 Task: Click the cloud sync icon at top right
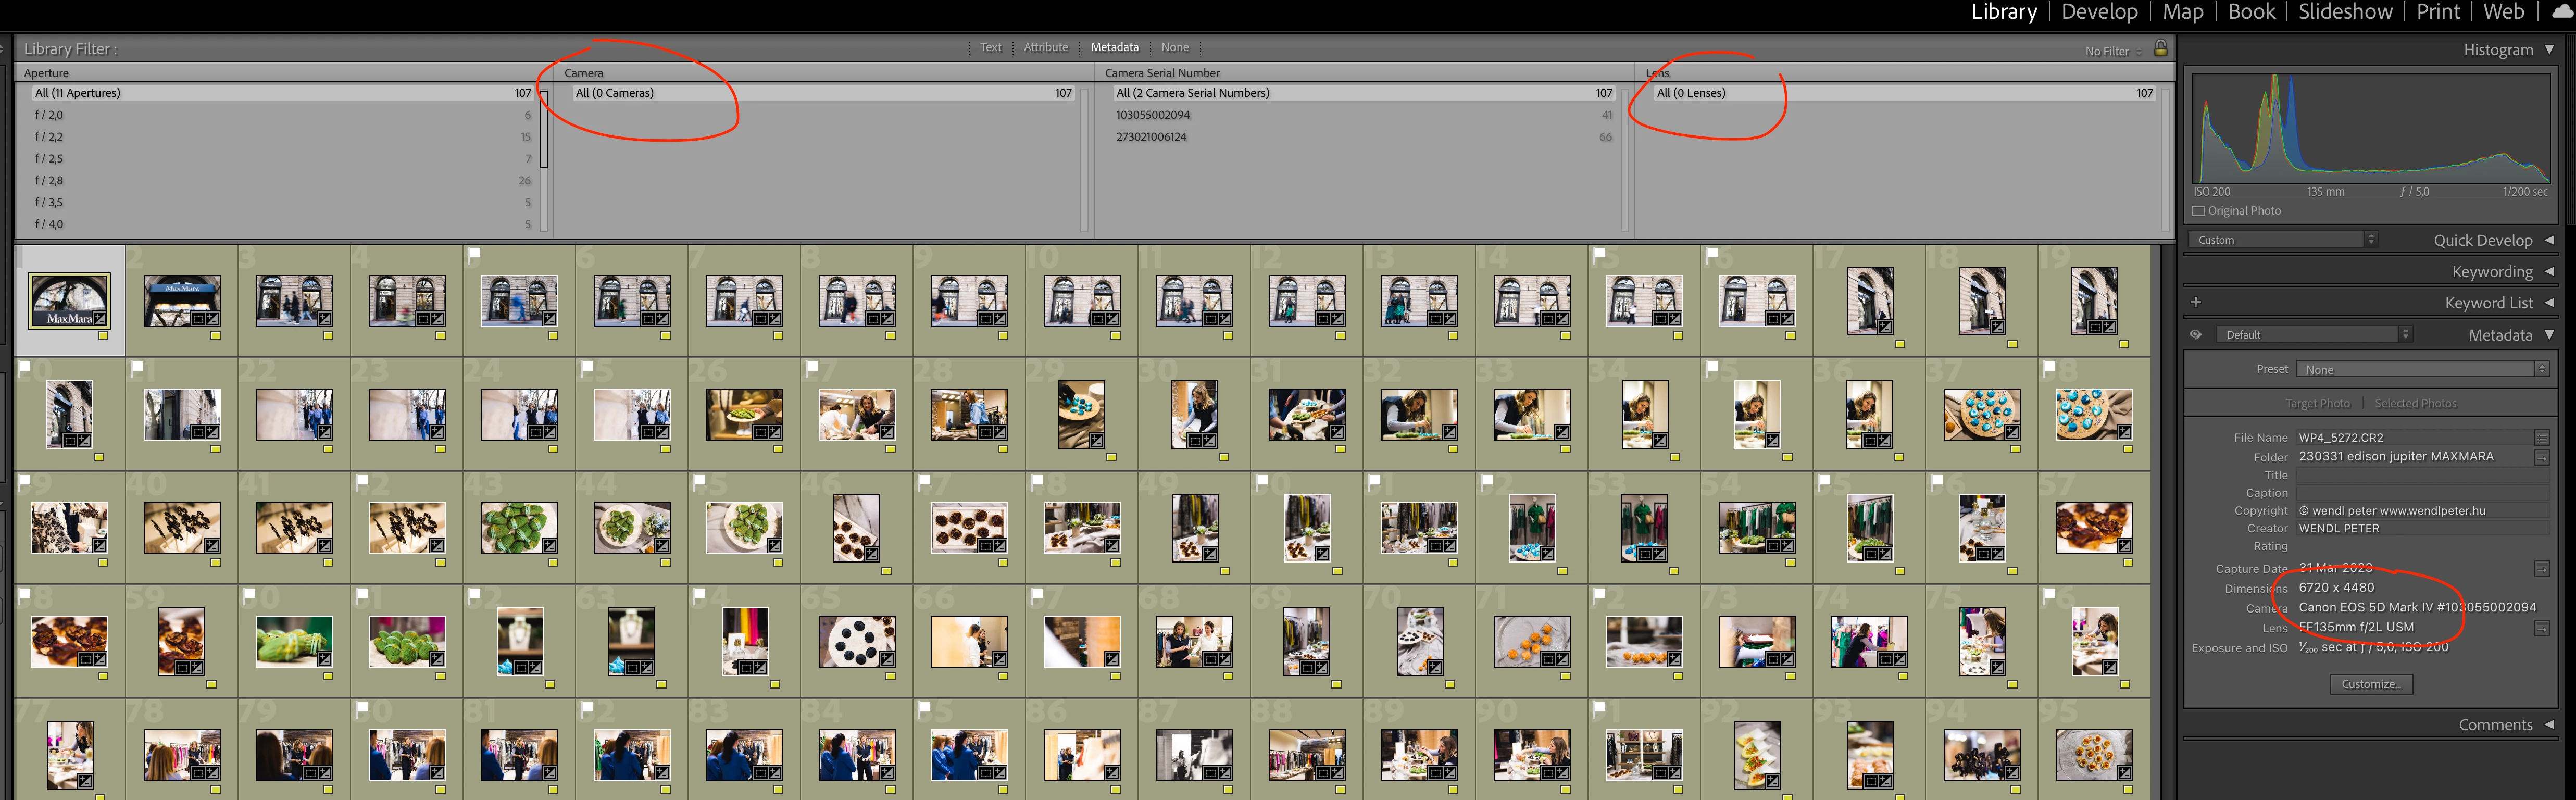pyautogui.click(x=2562, y=12)
